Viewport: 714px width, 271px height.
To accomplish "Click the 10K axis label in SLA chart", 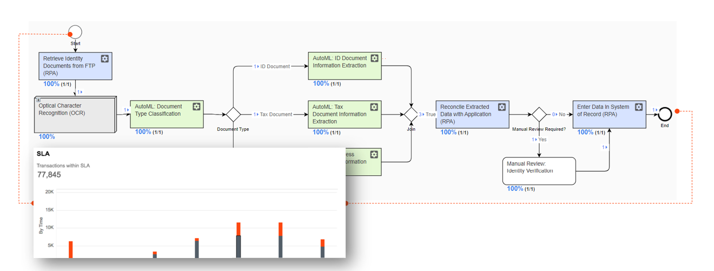I will point(49,228).
